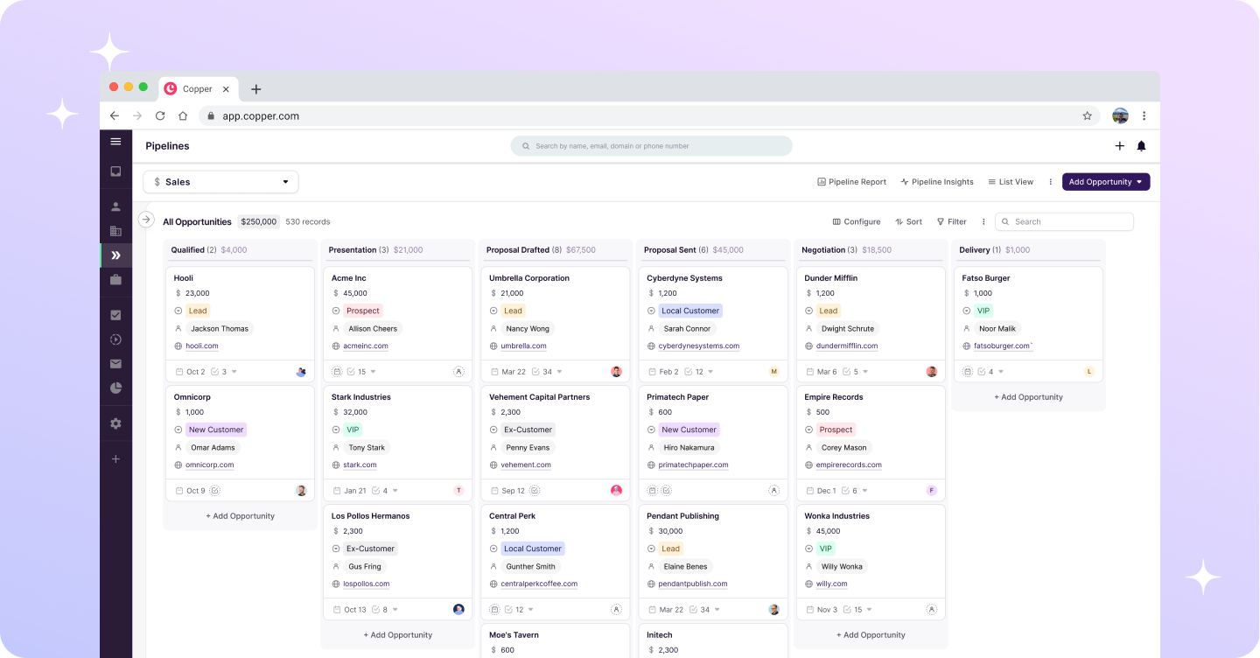The image size is (1260, 658).
Task: Select the People icon in the sidebar
Action: click(x=115, y=206)
